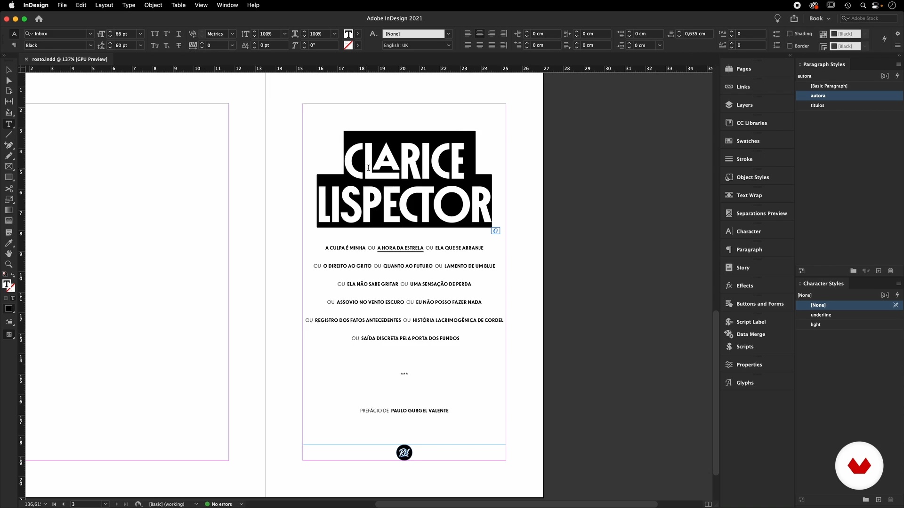Select the Type tool
The image size is (904, 508).
coord(8,124)
